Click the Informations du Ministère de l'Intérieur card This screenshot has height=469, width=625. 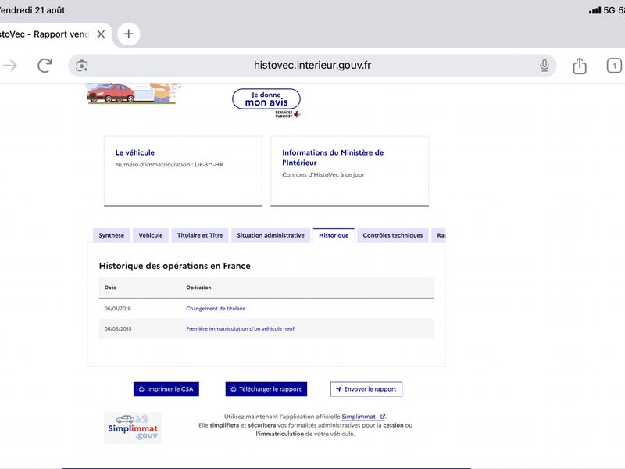(349, 171)
